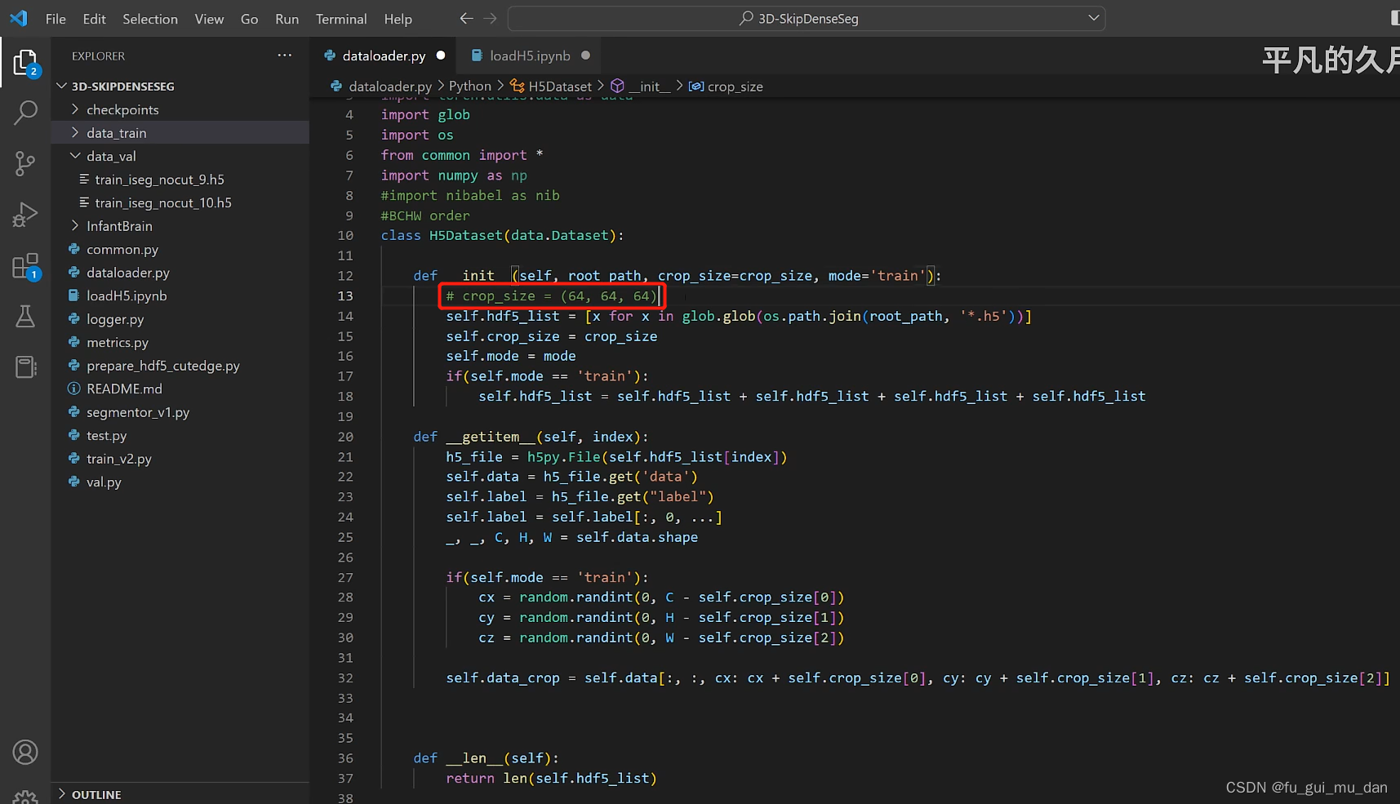The image size is (1400, 804).
Task: Place cursor on line number 20
Action: (x=345, y=437)
